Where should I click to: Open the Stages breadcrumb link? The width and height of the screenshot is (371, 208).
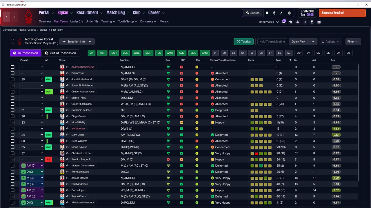(x=43, y=30)
